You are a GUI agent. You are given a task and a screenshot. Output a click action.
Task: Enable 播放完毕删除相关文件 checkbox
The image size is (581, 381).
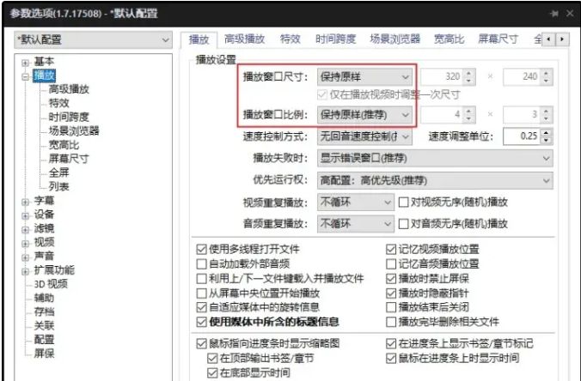(391, 322)
